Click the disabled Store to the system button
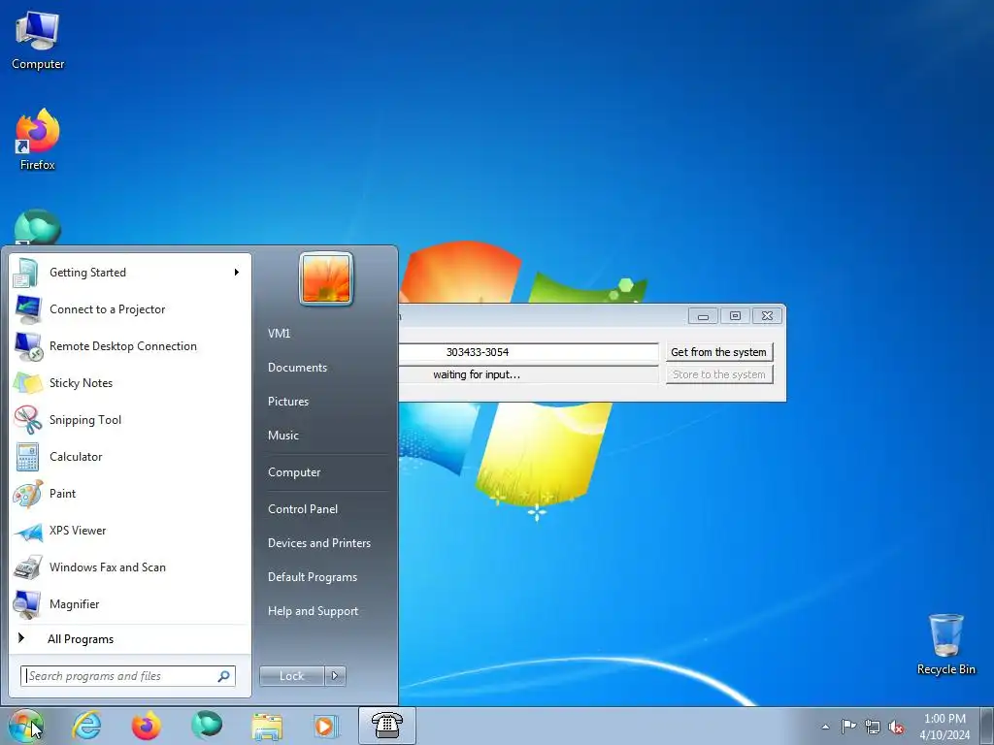This screenshot has height=745, width=994. [719, 375]
